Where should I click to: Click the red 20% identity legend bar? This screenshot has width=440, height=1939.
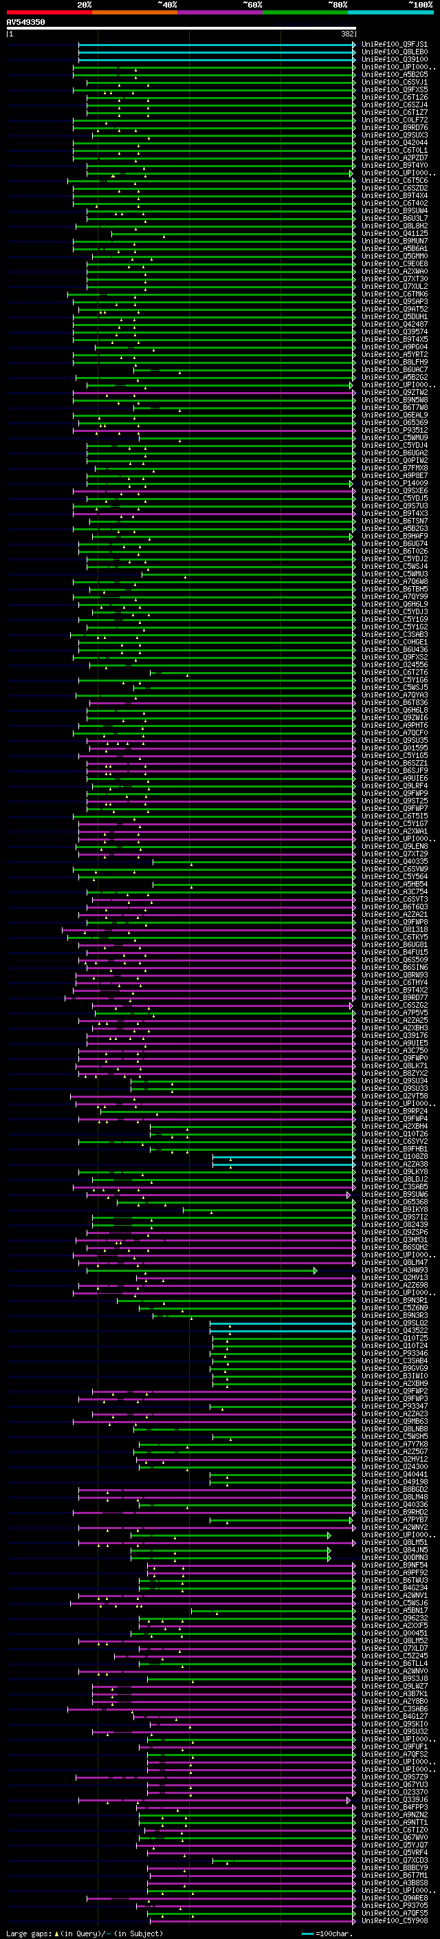49,13
